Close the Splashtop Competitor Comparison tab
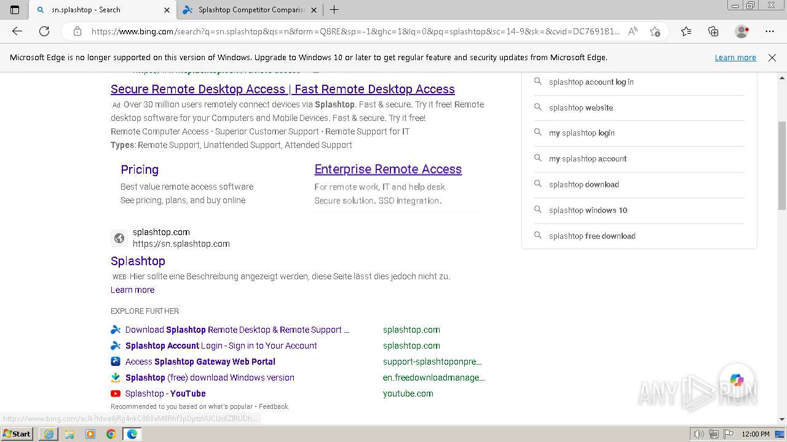 pos(314,10)
